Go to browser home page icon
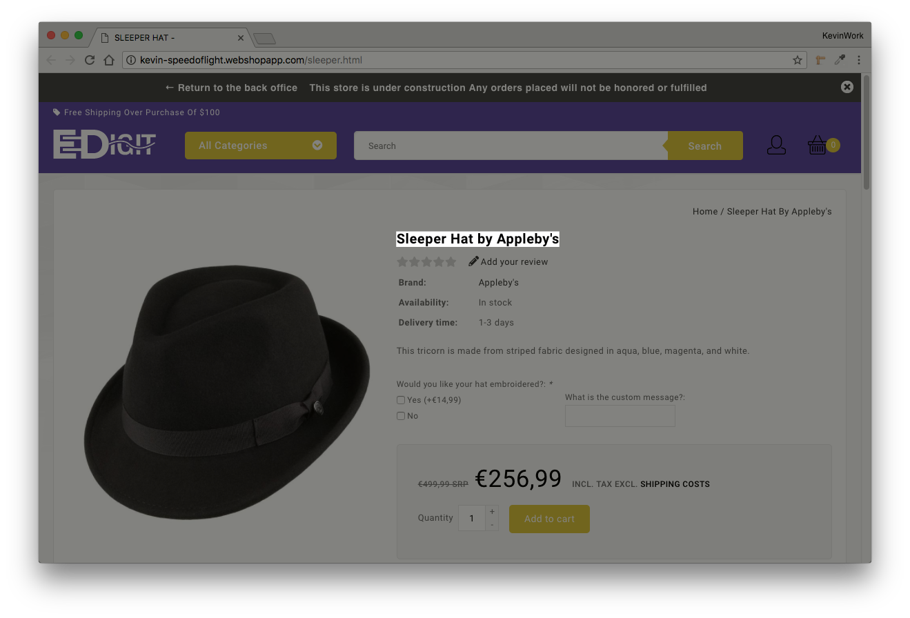 click(109, 60)
